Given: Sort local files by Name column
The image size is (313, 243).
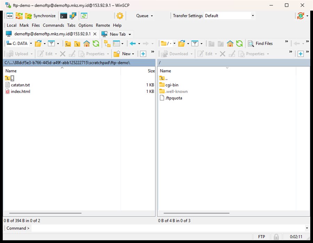Looking at the screenshot, I should pos(62,71).
